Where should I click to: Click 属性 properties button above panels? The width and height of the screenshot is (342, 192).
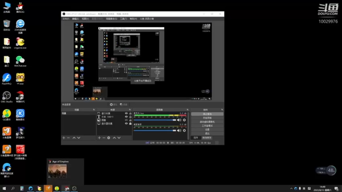pos(113,105)
